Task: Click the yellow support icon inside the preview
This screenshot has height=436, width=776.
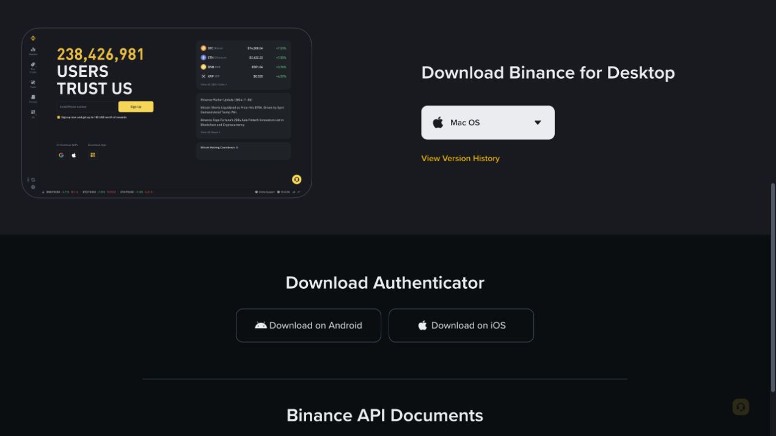Action: coord(296,179)
